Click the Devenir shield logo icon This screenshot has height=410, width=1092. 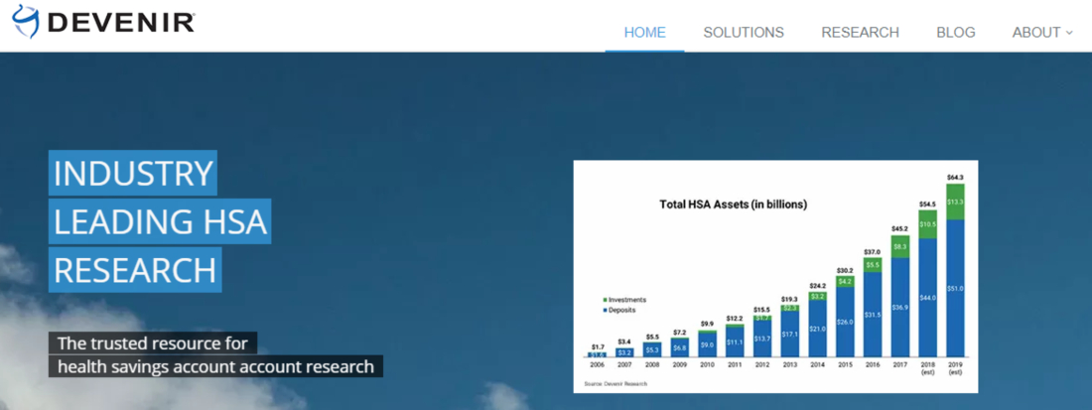tap(26, 20)
